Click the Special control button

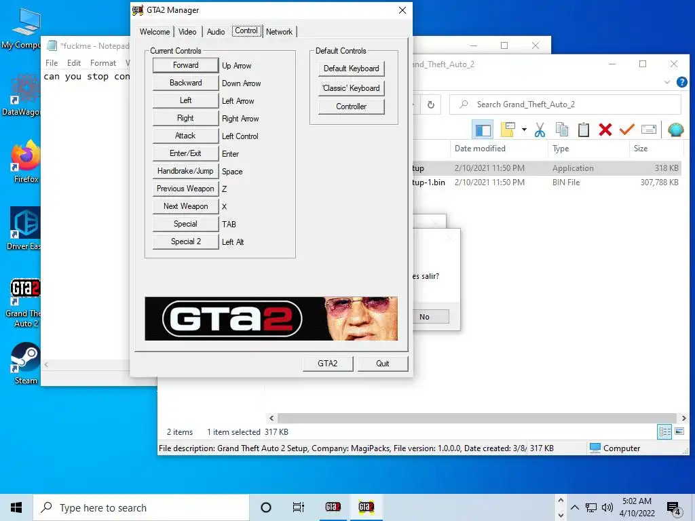pos(186,224)
